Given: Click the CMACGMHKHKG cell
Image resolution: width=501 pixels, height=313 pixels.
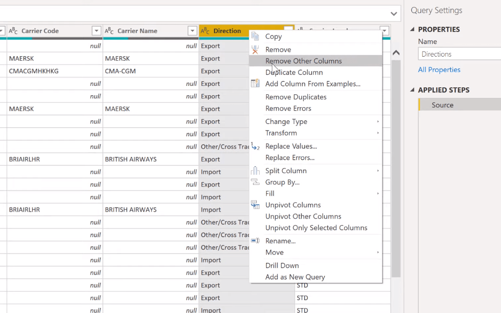Looking at the screenshot, I should 55,71.
